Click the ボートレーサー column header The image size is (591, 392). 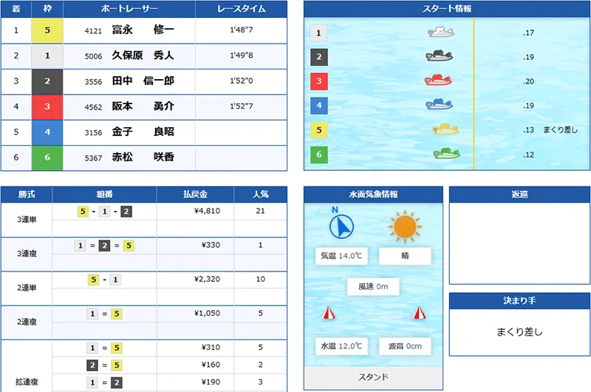tap(129, 9)
